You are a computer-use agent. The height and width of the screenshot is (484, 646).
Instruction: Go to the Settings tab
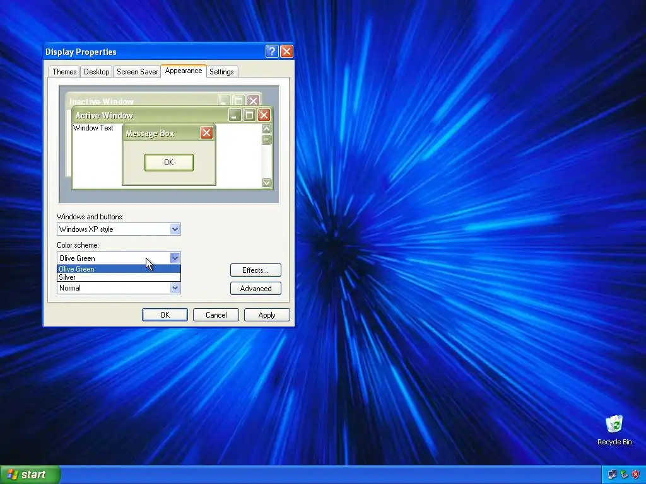tap(221, 72)
